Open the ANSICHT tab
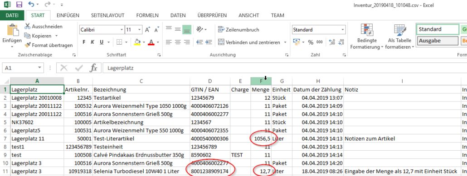 tap(248, 15)
